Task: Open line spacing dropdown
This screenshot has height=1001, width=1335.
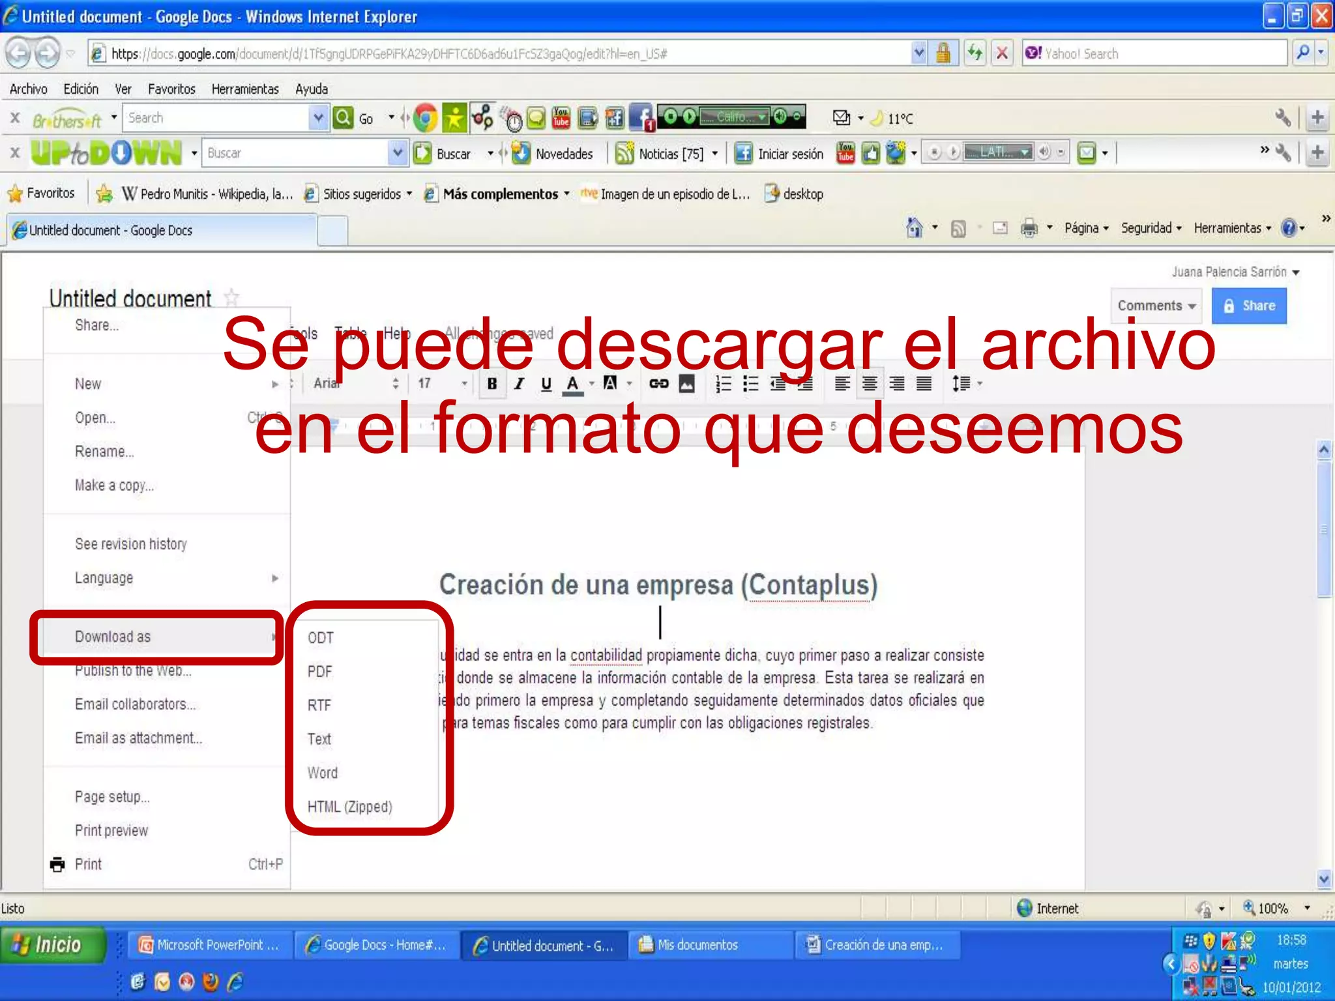Action: point(966,384)
